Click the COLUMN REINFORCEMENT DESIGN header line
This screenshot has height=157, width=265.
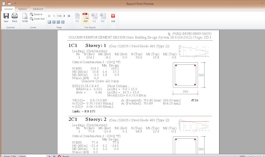(140, 37)
